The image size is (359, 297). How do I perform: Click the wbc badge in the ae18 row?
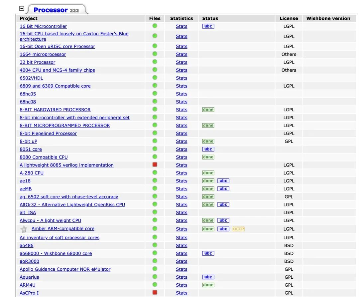click(223, 181)
